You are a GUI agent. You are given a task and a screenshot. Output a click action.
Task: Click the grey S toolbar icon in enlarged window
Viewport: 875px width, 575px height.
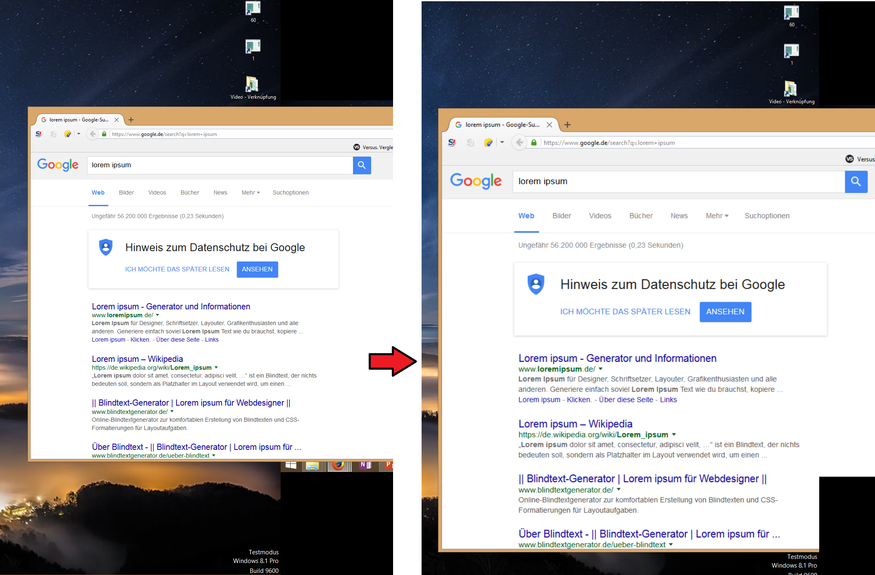[470, 143]
